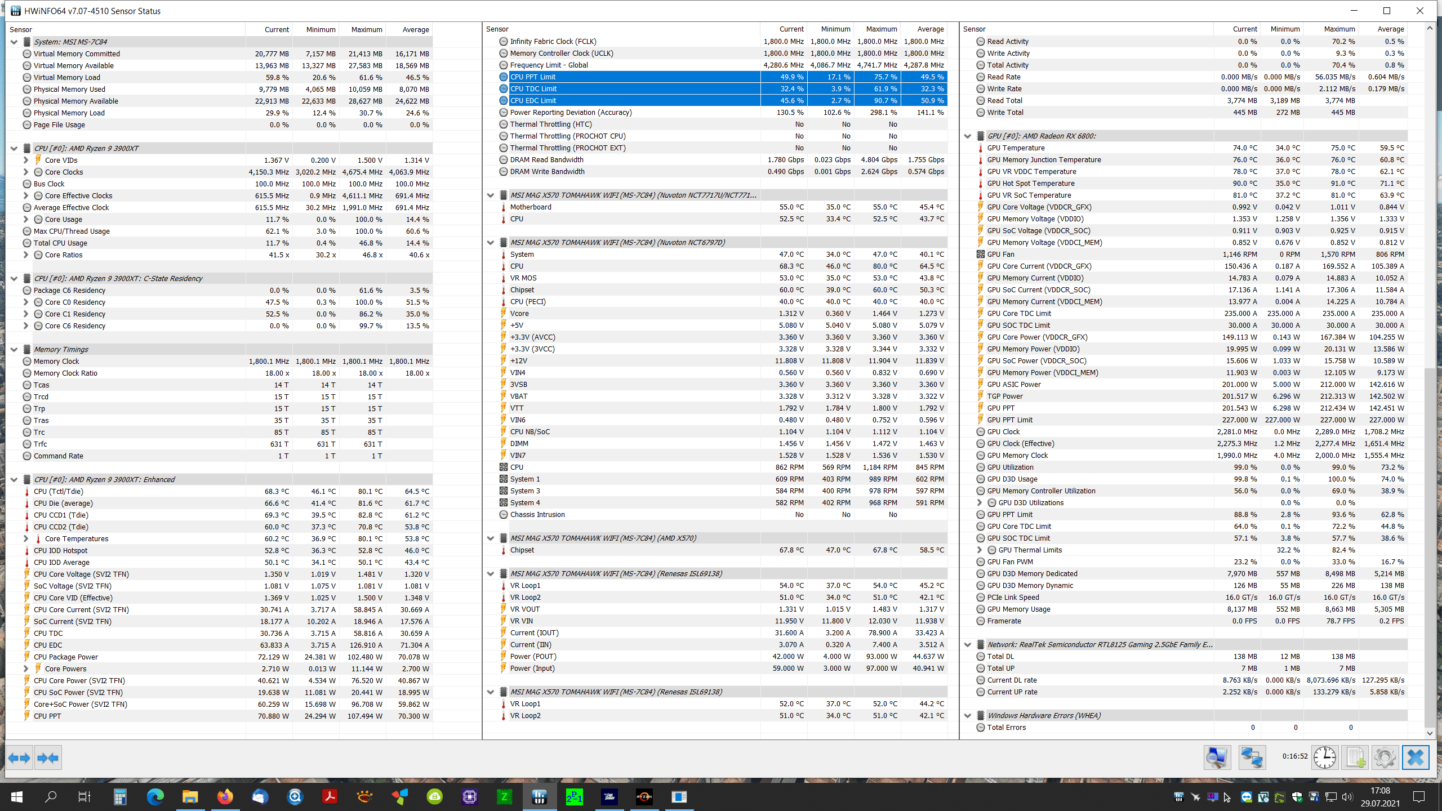Expand the Core Effective Clocks row
The width and height of the screenshot is (1442, 811).
tap(25, 195)
